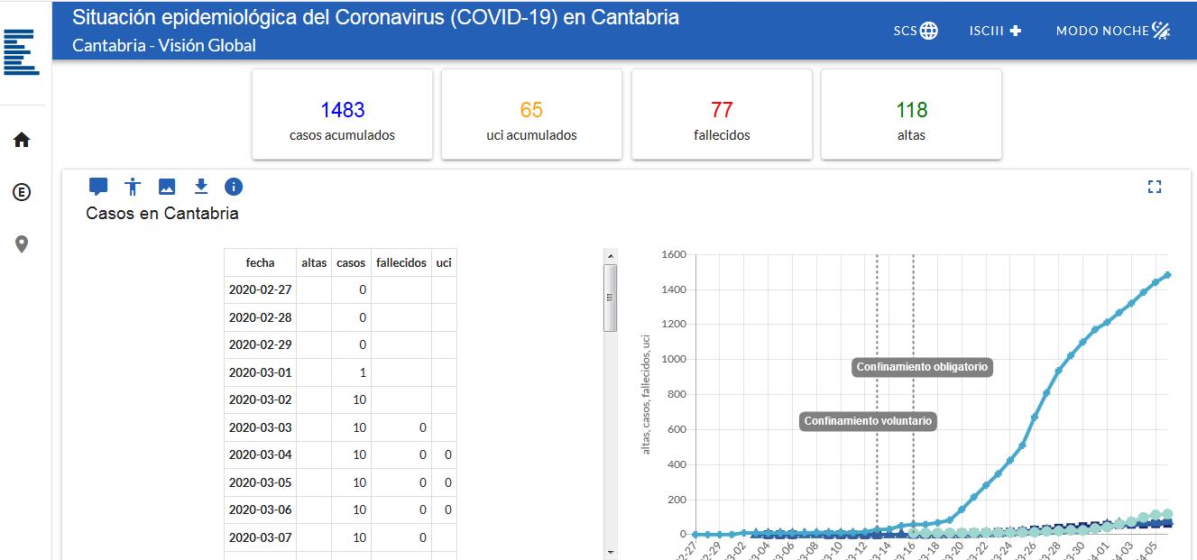Select the 2020-03-01 date cell

[260, 372]
